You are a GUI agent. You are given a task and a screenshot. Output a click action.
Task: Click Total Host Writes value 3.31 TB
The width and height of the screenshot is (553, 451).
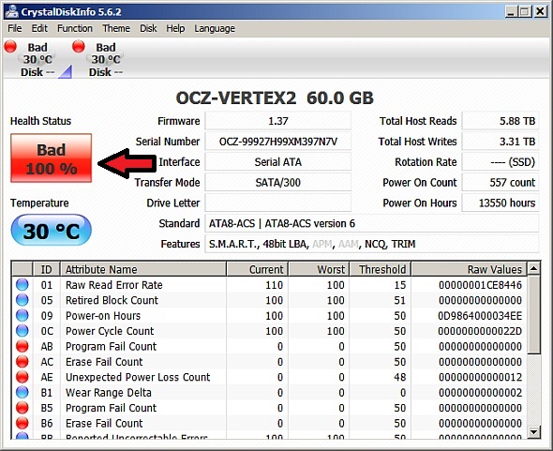pos(501,142)
